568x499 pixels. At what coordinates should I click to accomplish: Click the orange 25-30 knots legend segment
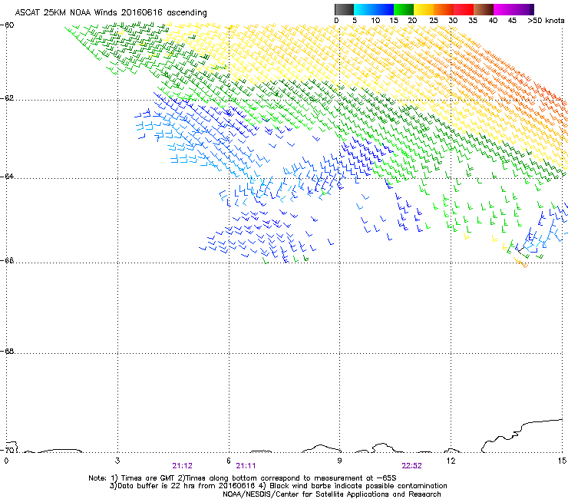(444, 9)
